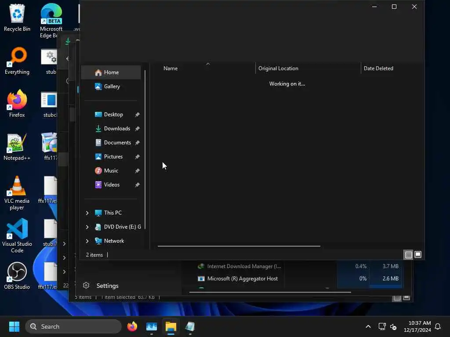This screenshot has height=337, width=450.
Task: Open Task Manager from the taskbar
Action: [152, 326]
